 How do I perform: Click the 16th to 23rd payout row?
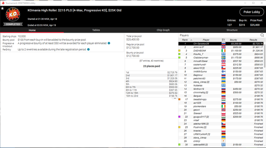(x=152, y=96)
